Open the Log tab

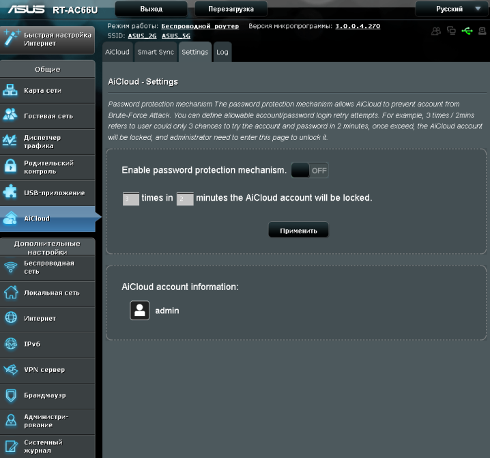pyautogui.click(x=222, y=52)
